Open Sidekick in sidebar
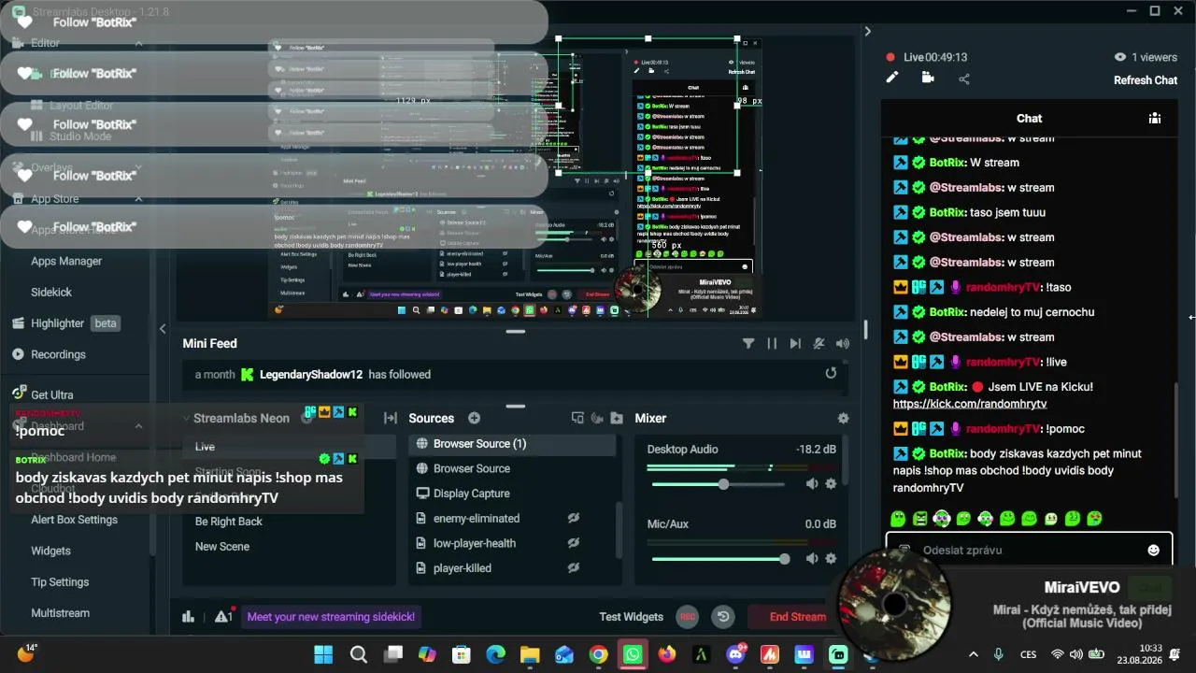The height and width of the screenshot is (673, 1196). [51, 292]
